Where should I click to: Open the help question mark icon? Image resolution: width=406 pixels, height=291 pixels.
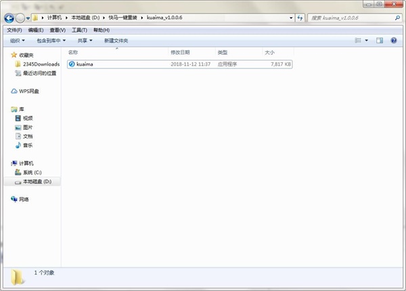394,41
